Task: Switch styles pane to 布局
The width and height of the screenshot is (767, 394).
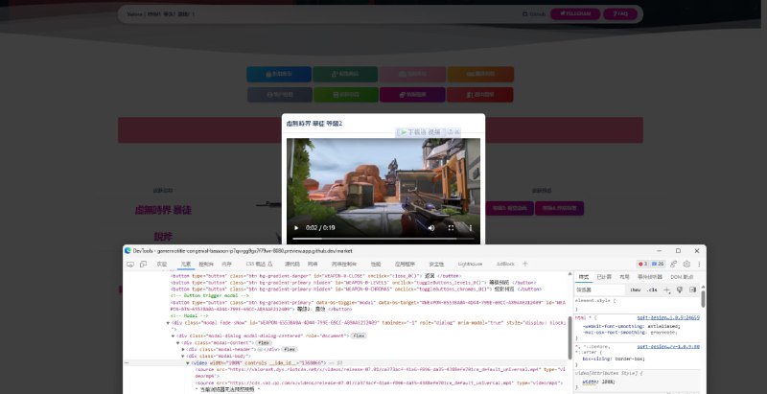Action: tap(624, 277)
